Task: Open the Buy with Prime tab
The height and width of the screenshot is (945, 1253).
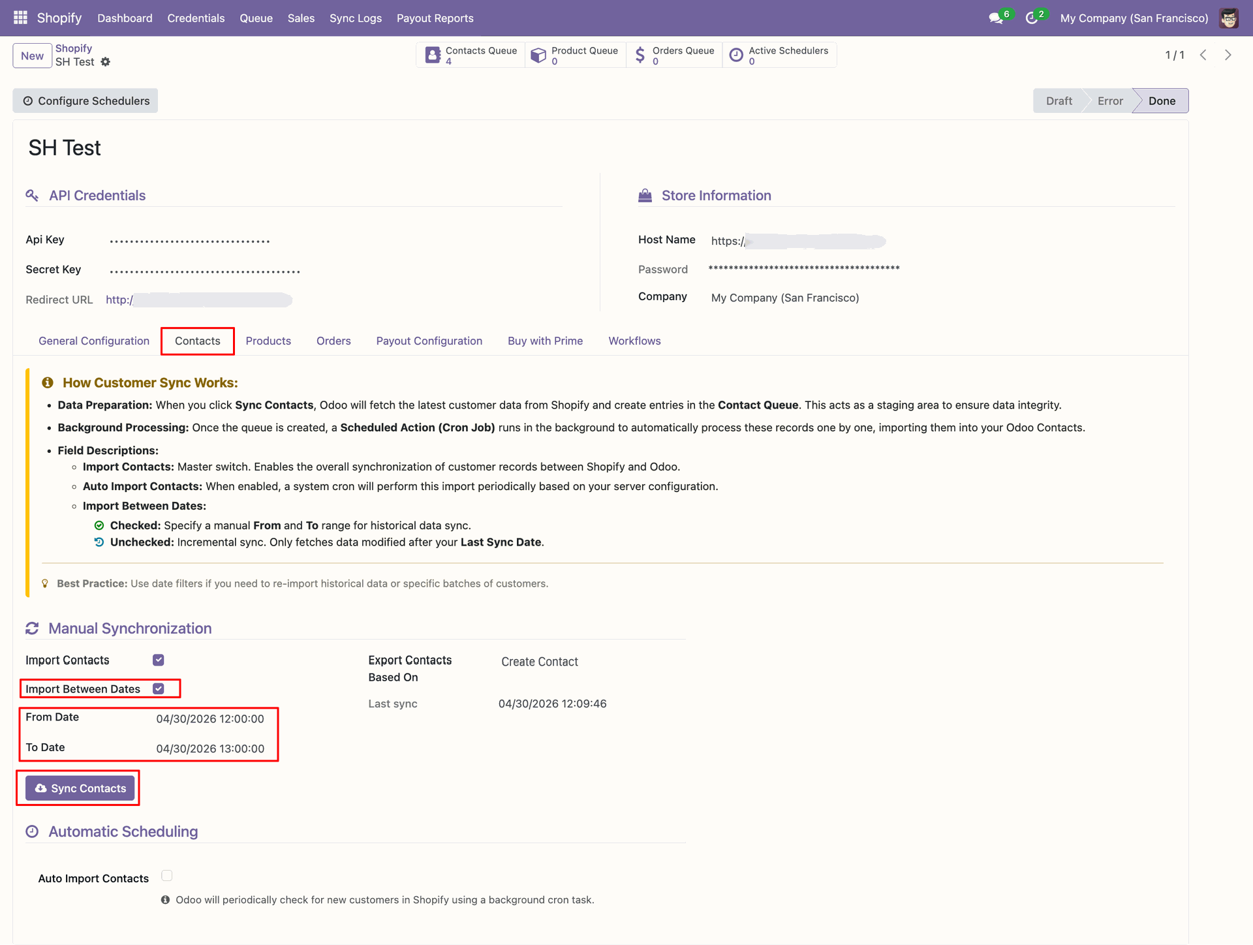Action: tap(546, 341)
